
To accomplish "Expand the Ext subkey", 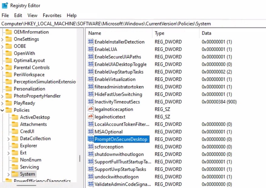I will click(x=8, y=153).
